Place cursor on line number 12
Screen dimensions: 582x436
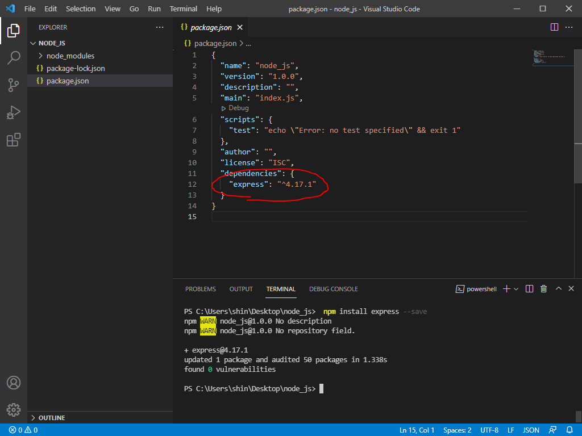click(x=192, y=185)
